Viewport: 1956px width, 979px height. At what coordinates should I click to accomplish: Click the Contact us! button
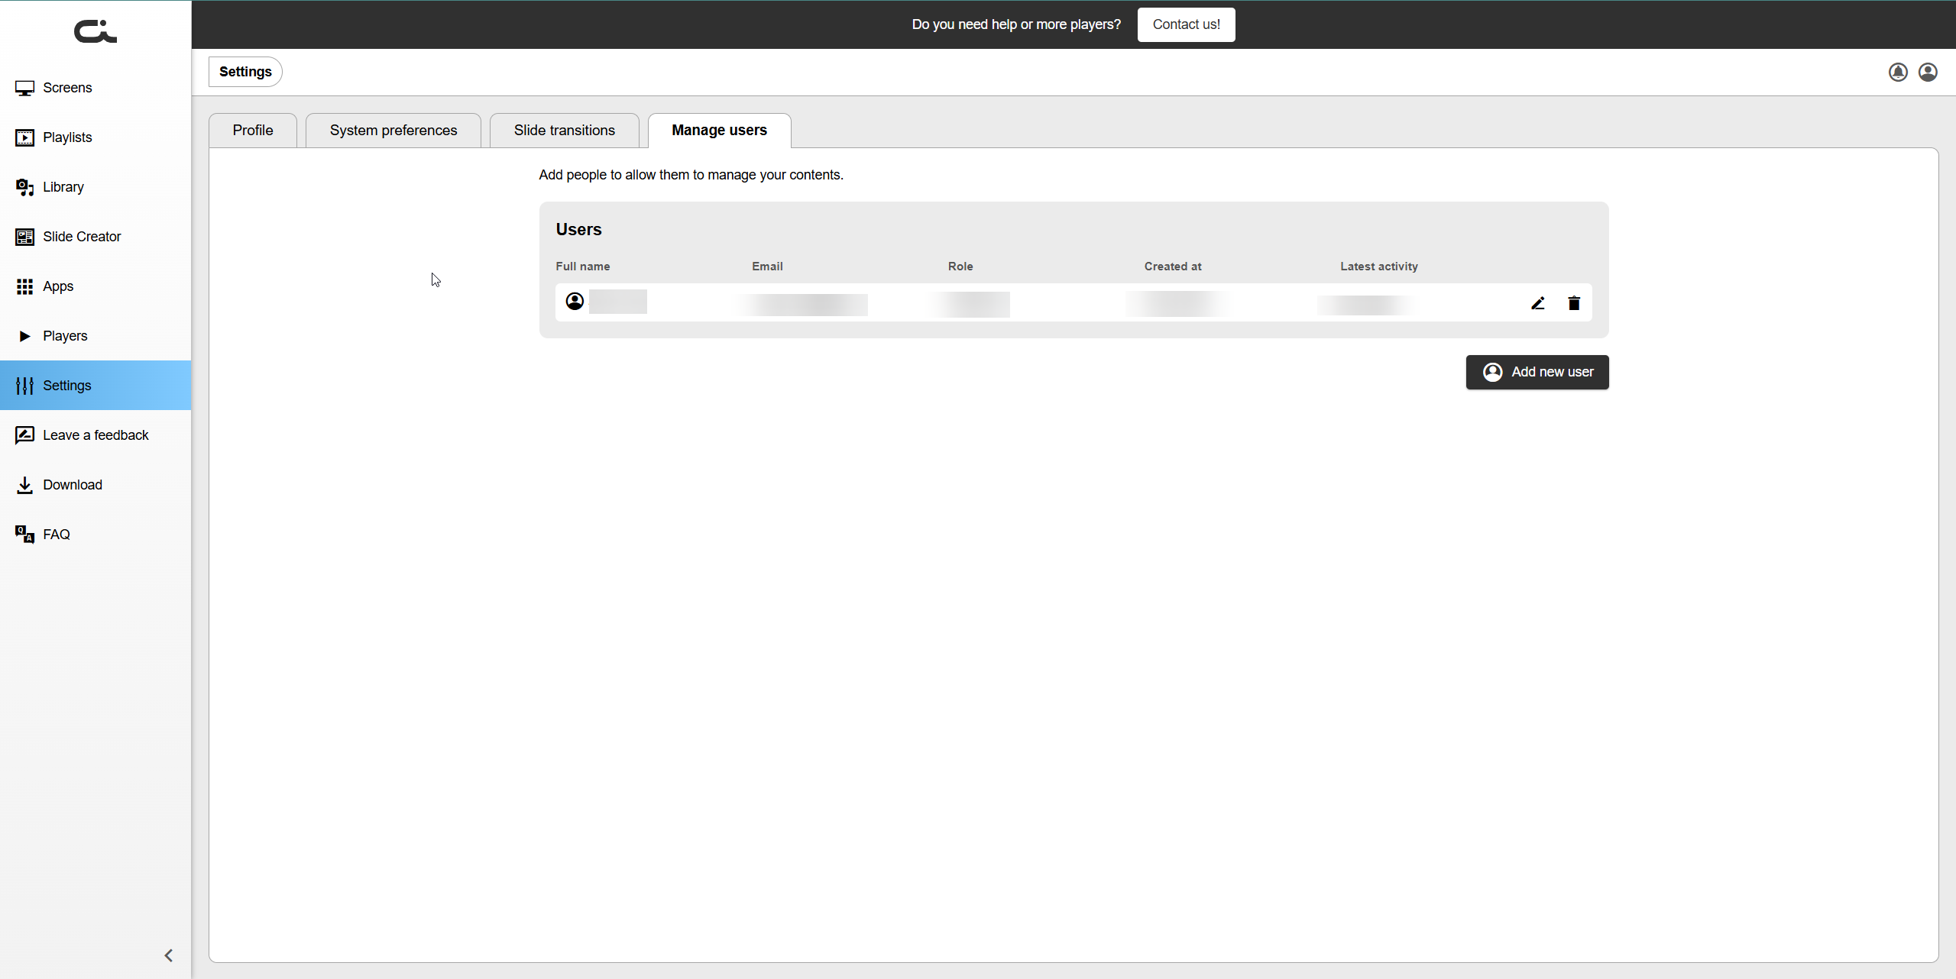pos(1186,24)
